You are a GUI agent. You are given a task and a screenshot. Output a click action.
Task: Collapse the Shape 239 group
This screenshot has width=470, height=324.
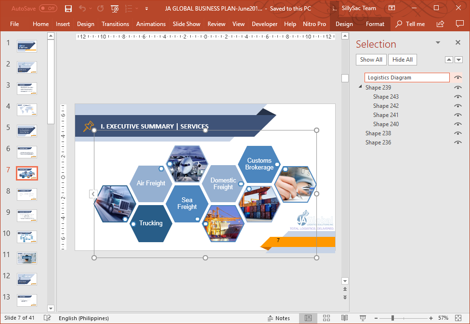point(360,87)
